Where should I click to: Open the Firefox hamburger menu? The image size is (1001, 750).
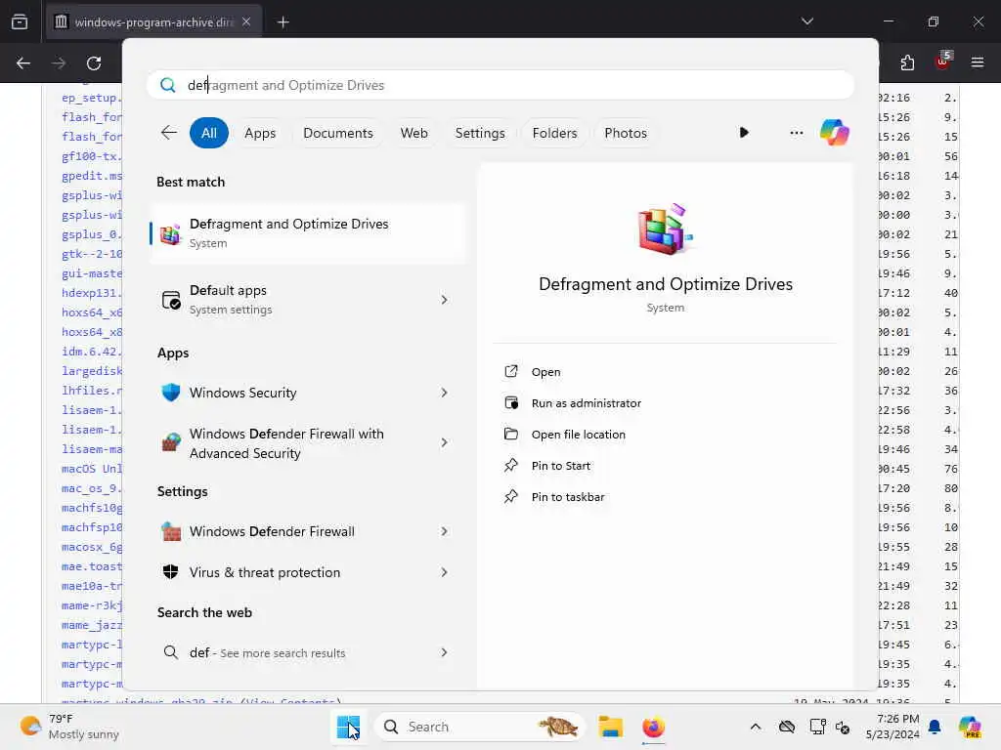pos(977,62)
